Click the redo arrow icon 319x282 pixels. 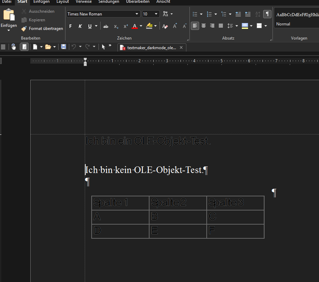click(88, 47)
